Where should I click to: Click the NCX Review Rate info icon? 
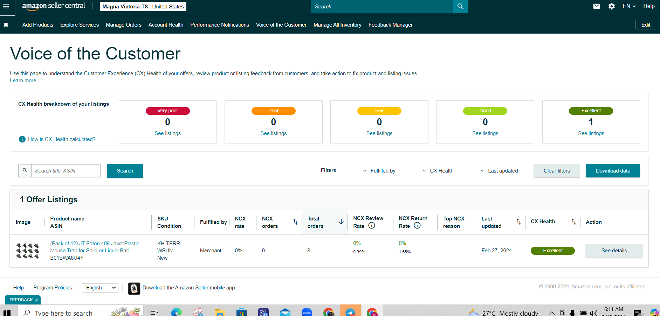coord(372,226)
